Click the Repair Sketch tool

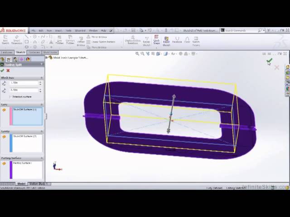[146, 41]
